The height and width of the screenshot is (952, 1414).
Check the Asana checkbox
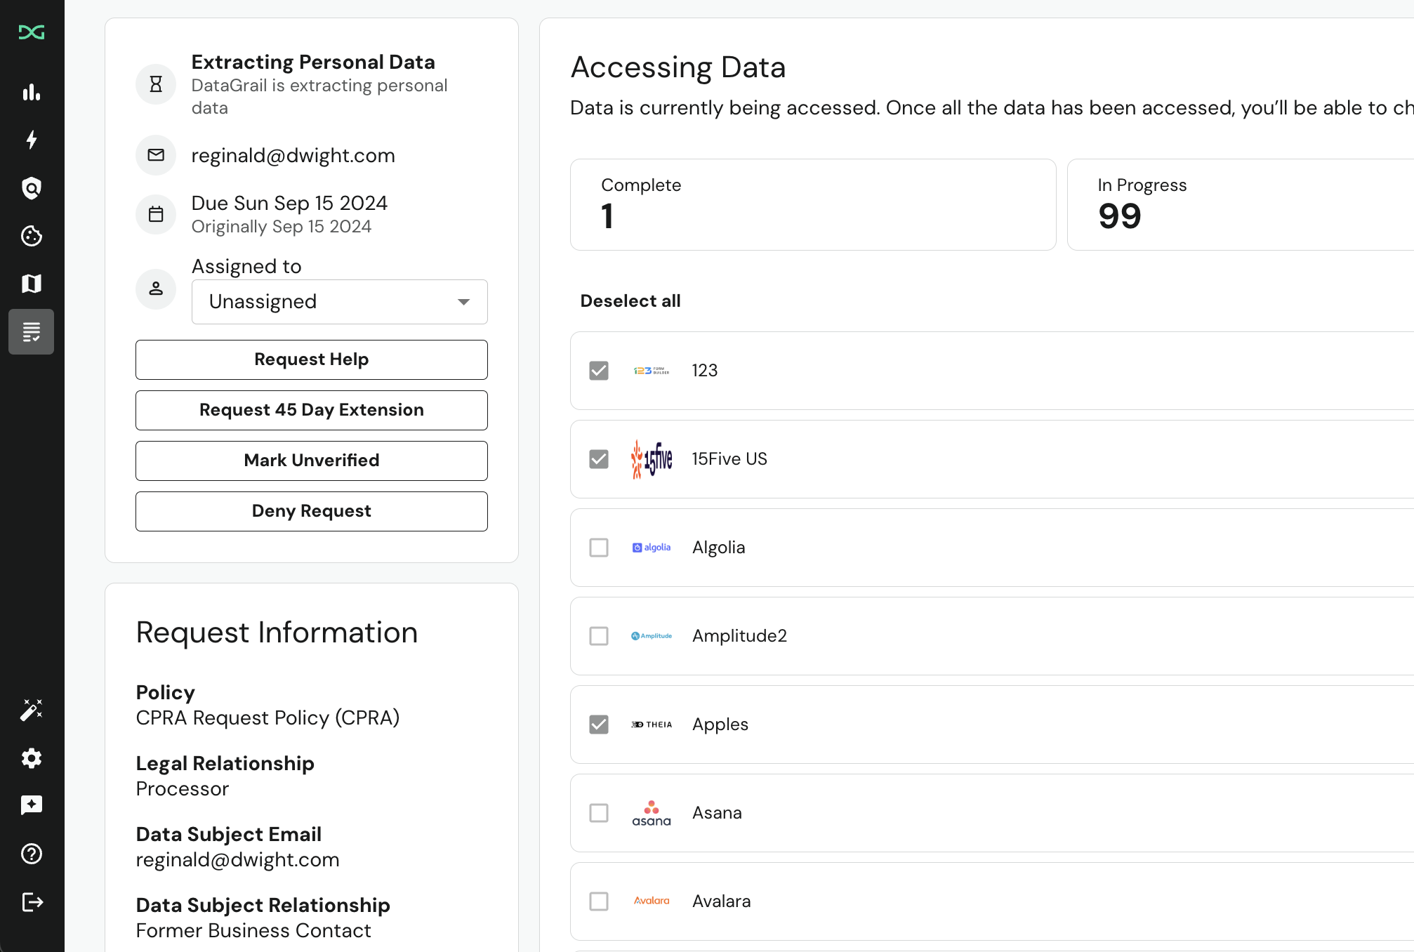click(x=599, y=813)
